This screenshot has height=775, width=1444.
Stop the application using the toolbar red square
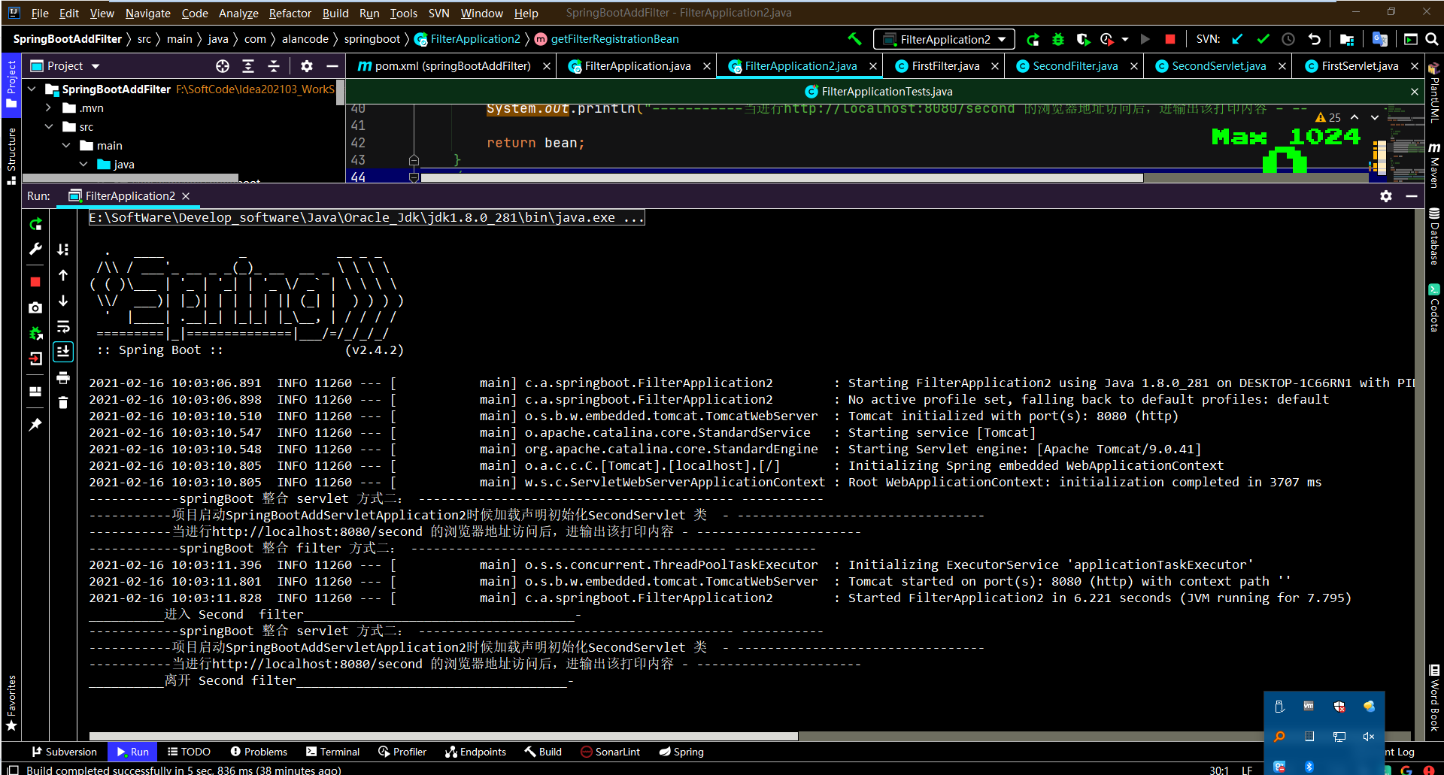tap(1169, 39)
